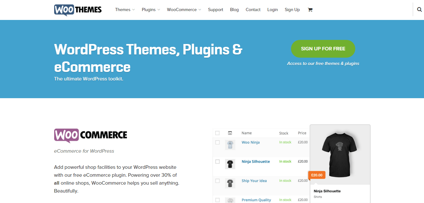Expand the Themes dropdown menu

pos(125,10)
